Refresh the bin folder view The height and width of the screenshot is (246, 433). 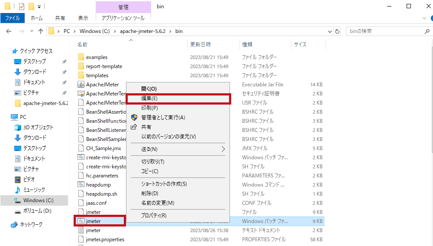pyautogui.click(x=337, y=31)
